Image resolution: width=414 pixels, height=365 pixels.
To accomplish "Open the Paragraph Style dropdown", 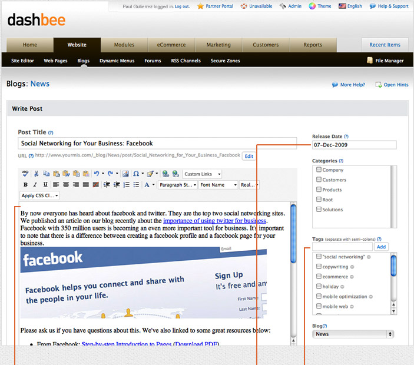I will point(178,185).
